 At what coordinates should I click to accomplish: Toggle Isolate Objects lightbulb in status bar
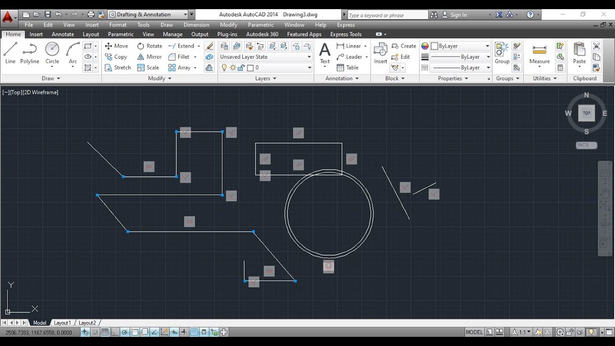[591, 332]
